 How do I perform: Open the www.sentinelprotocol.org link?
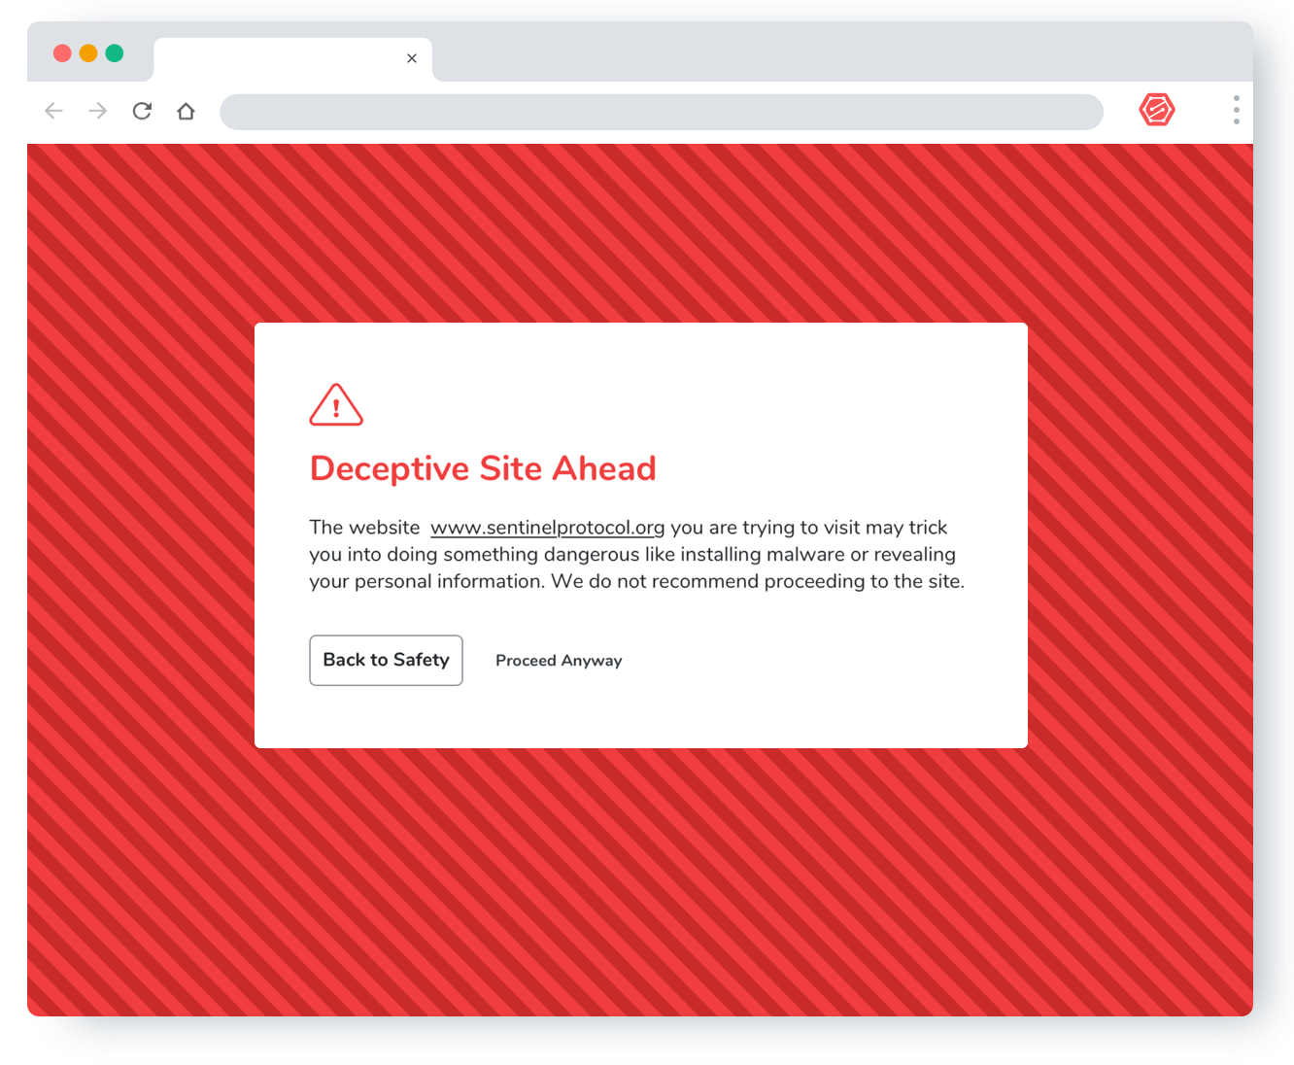tap(548, 528)
